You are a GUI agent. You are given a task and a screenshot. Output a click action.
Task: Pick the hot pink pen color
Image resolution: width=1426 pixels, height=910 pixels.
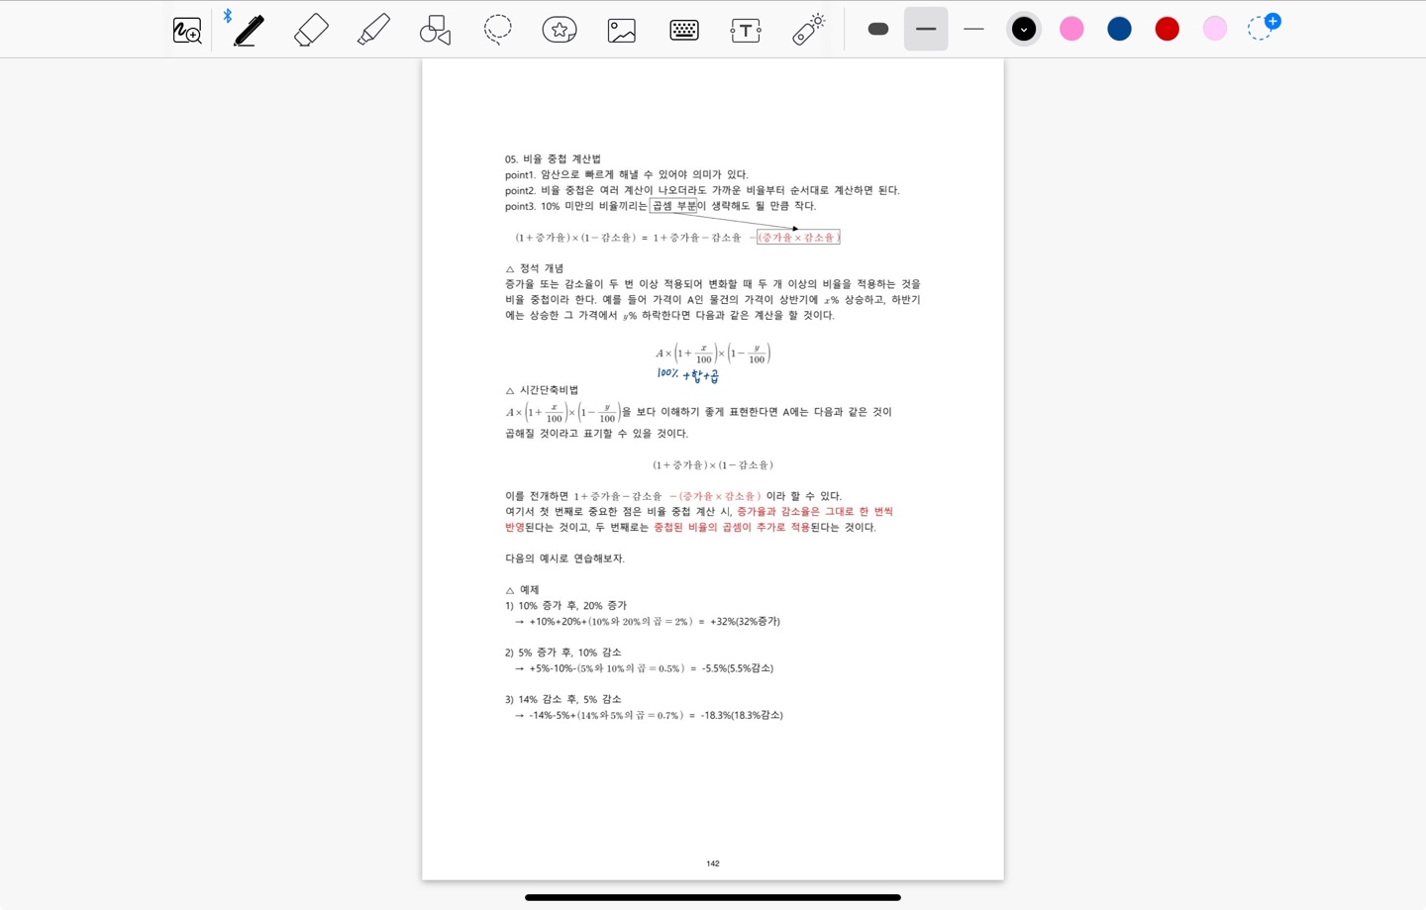1071,29
